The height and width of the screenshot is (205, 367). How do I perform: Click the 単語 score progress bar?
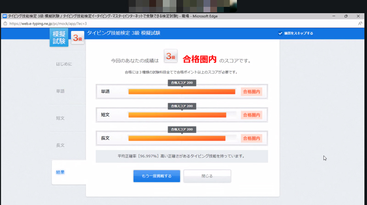(182, 92)
